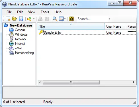Viewport: 139px width, 107px height.
Task: Open the Add Entry dropdown arrow
Action: (34, 19)
